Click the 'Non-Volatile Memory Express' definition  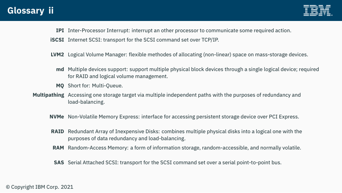183,117
